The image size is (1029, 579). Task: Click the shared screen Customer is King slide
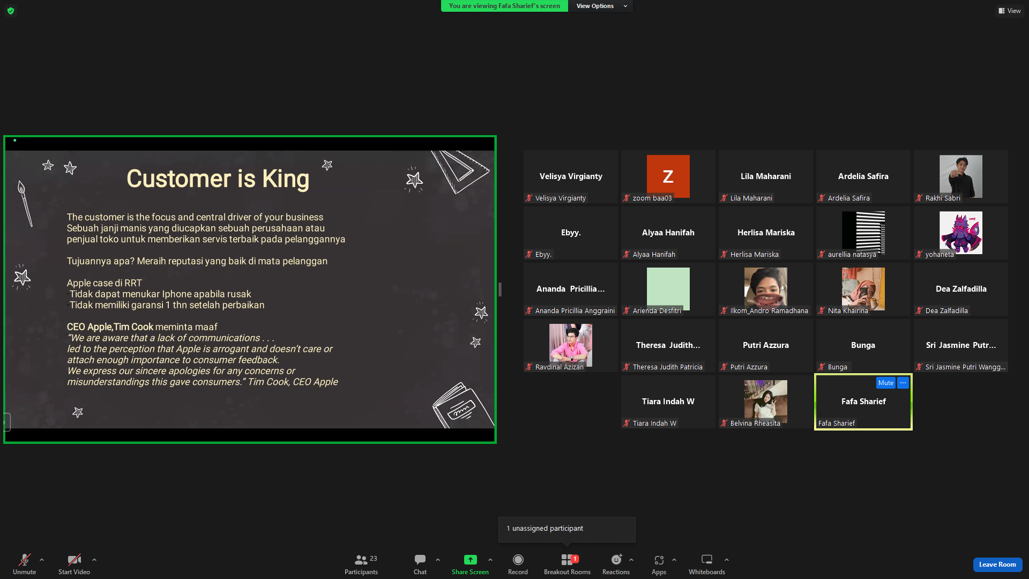click(x=250, y=289)
